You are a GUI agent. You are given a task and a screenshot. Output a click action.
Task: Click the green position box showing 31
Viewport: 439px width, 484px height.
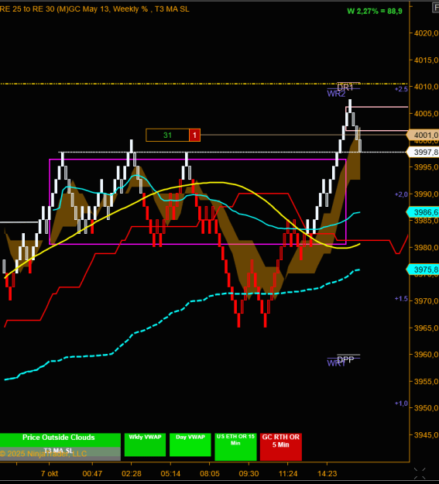[x=168, y=136]
